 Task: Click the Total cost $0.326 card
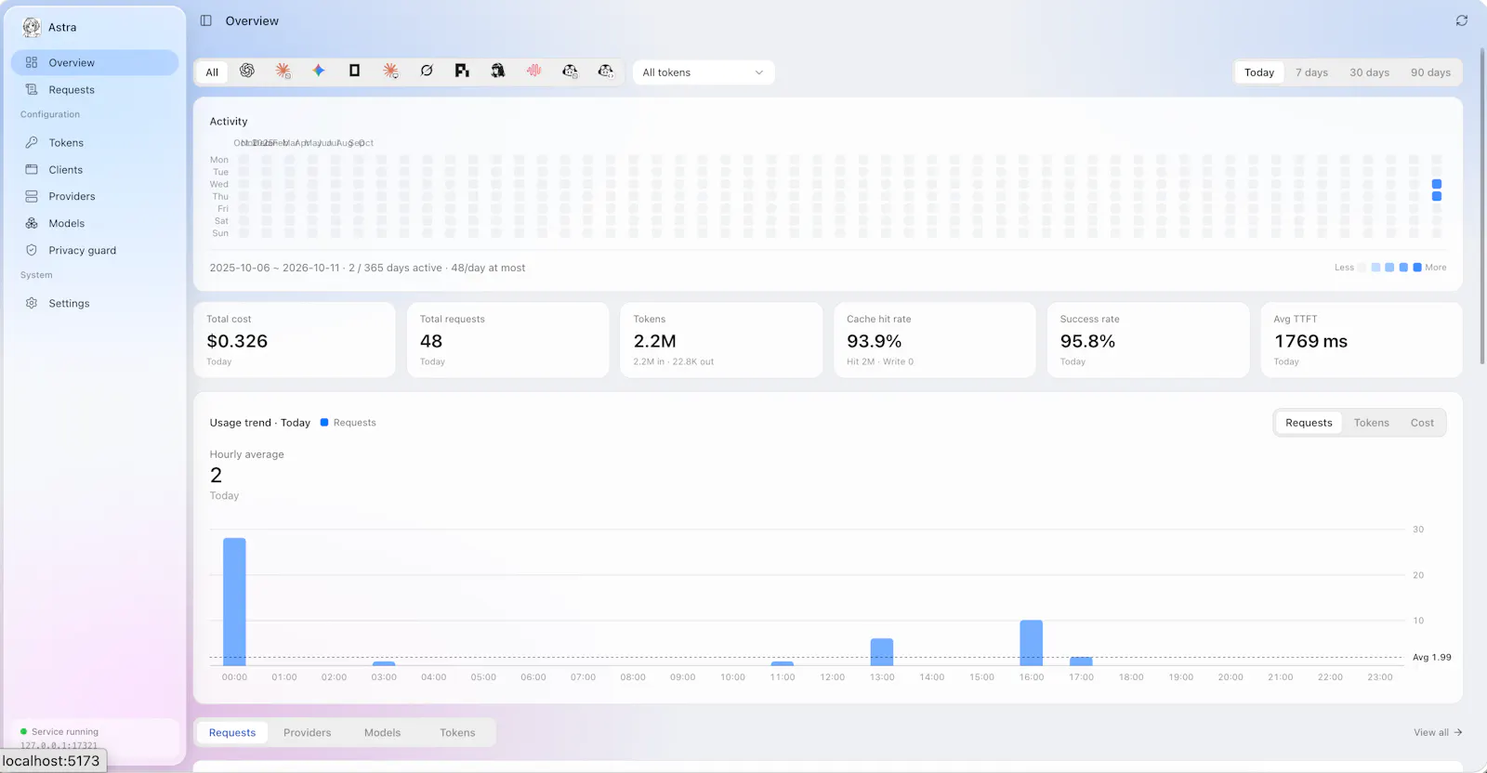coord(295,340)
